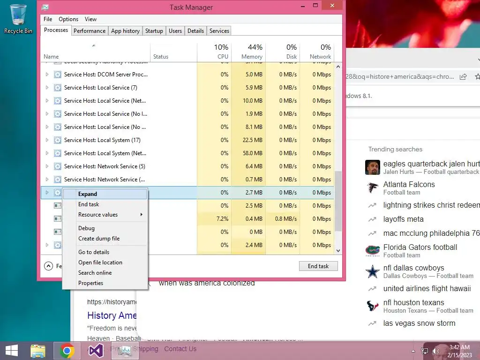The height and width of the screenshot is (360, 480).
Task: Open Properties from the context menu
Action: [x=105, y=283]
